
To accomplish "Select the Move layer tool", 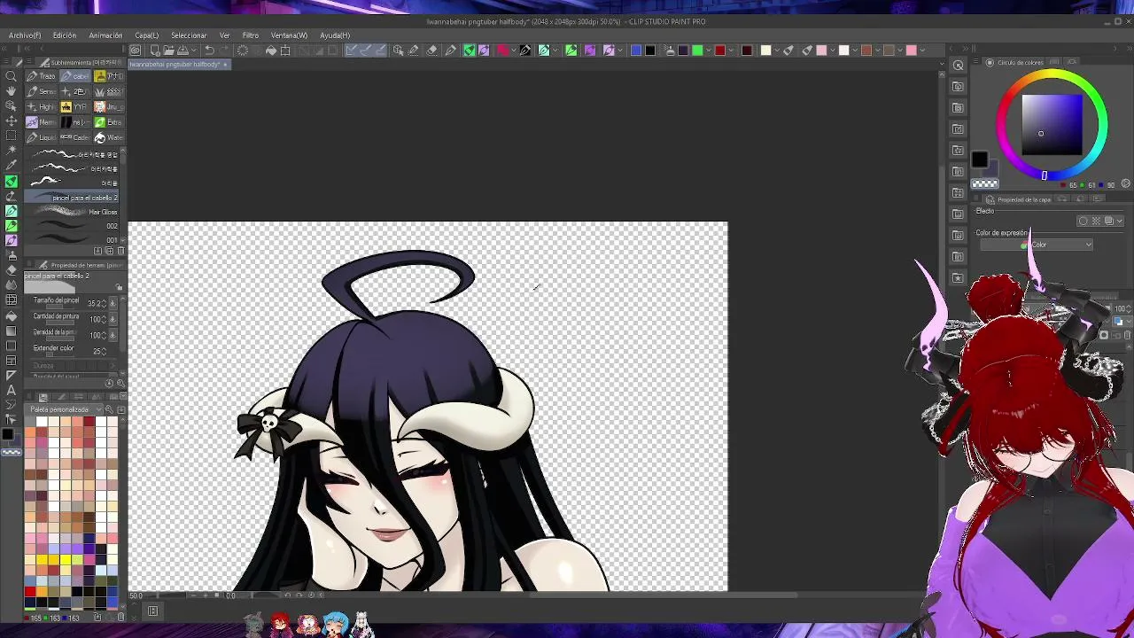I will 11,121.
